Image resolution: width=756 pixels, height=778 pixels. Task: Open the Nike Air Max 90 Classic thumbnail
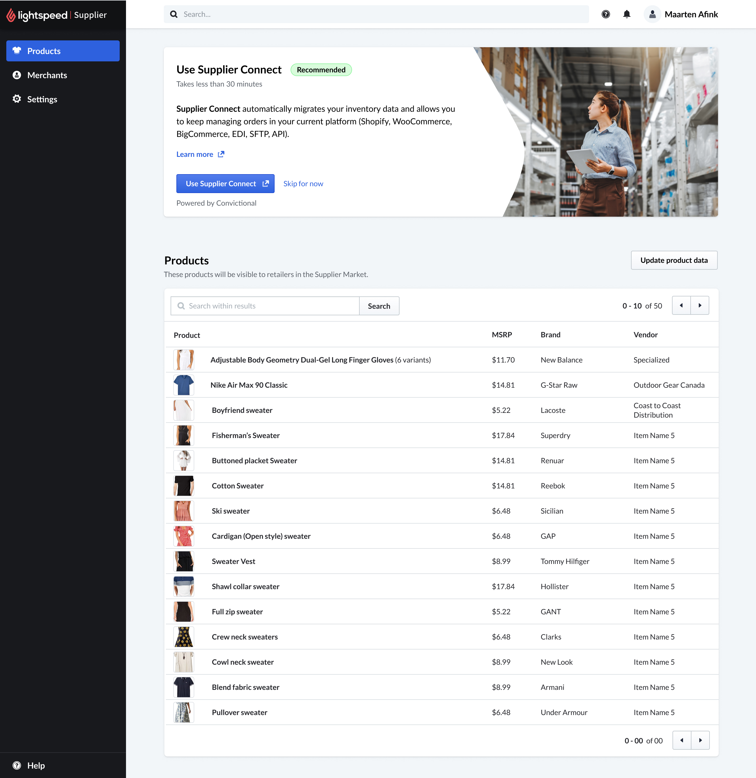[183, 385]
